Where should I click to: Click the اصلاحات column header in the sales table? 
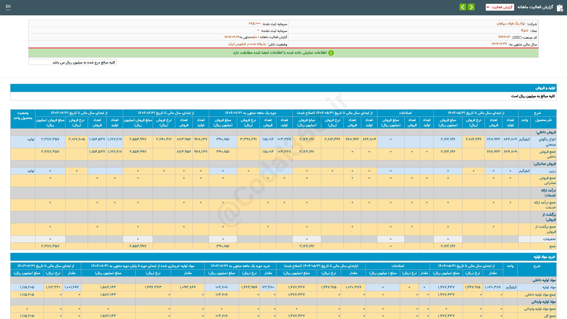click(x=405, y=113)
